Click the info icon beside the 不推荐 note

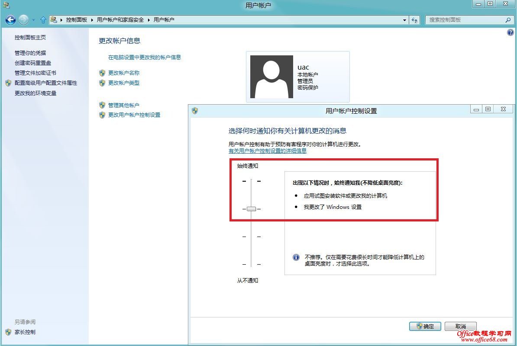pyautogui.click(x=296, y=257)
